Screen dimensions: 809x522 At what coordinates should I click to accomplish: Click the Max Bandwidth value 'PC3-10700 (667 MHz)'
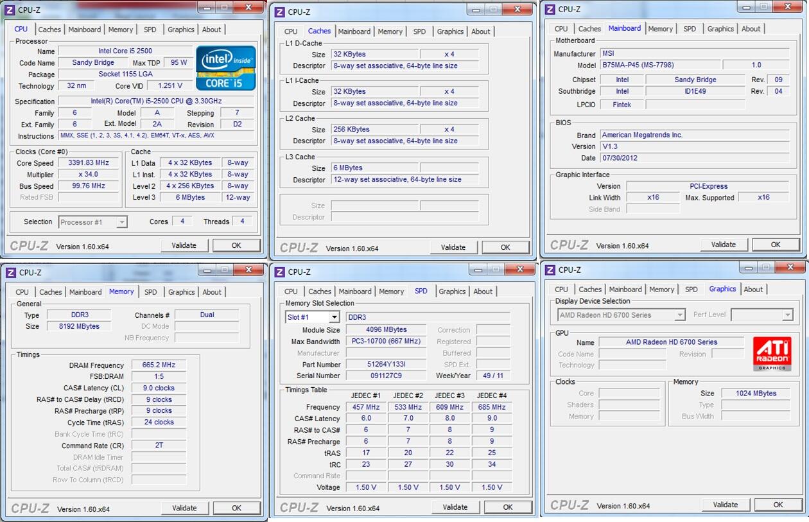386,342
